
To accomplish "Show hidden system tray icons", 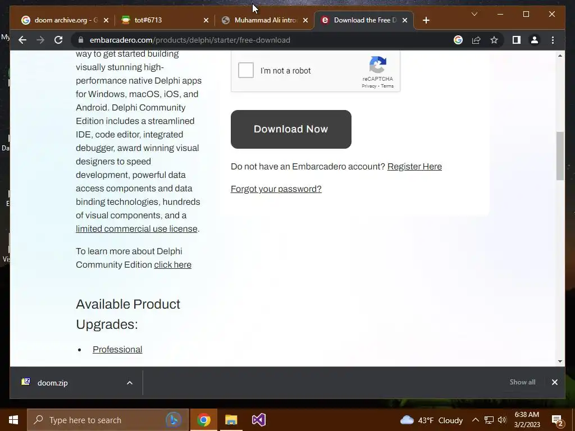I will click(x=475, y=420).
